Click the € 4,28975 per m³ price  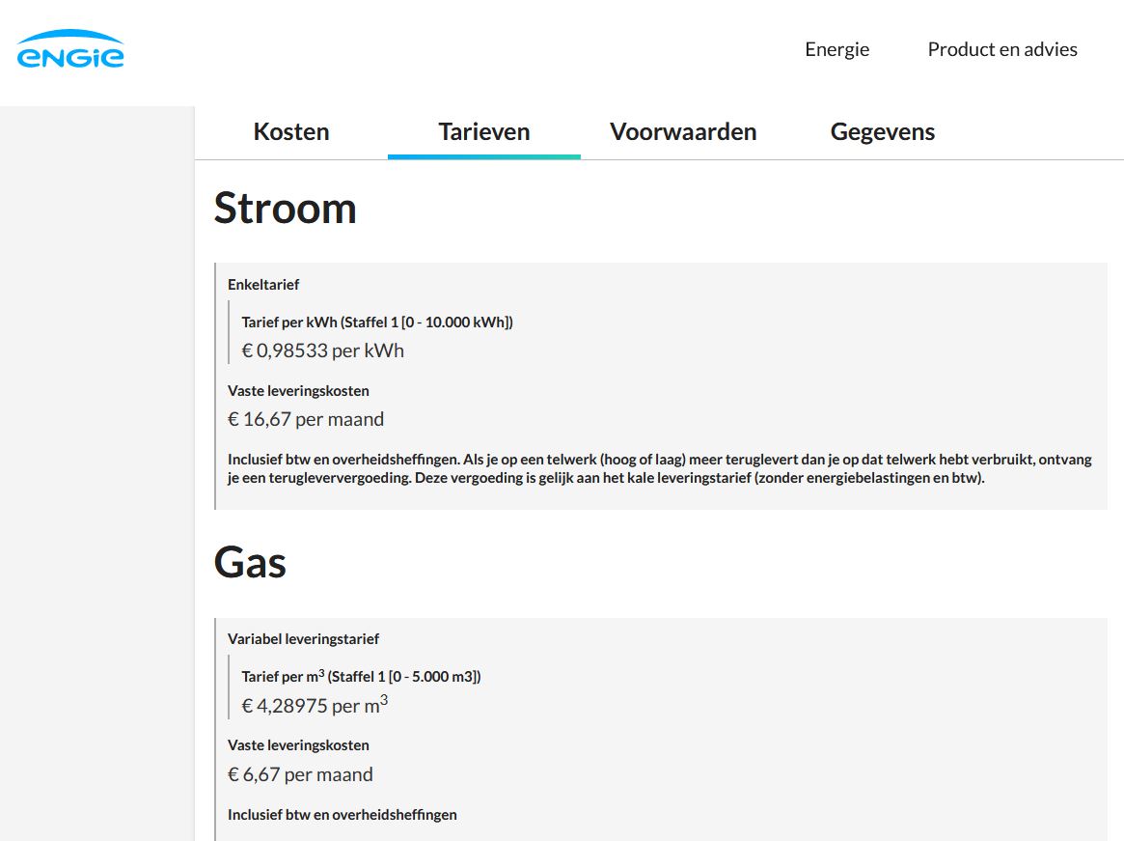coord(315,706)
